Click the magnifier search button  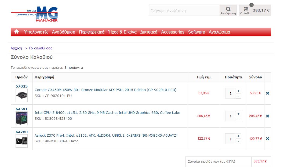click(228, 10)
